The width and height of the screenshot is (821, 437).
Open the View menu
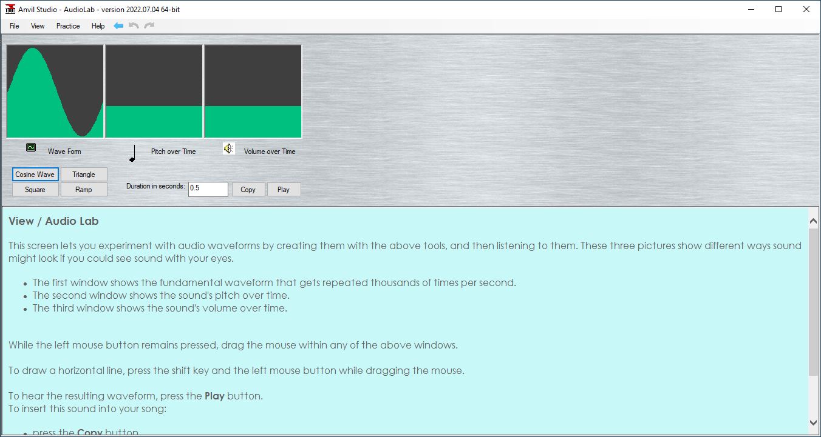pyautogui.click(x=38, y=26)
